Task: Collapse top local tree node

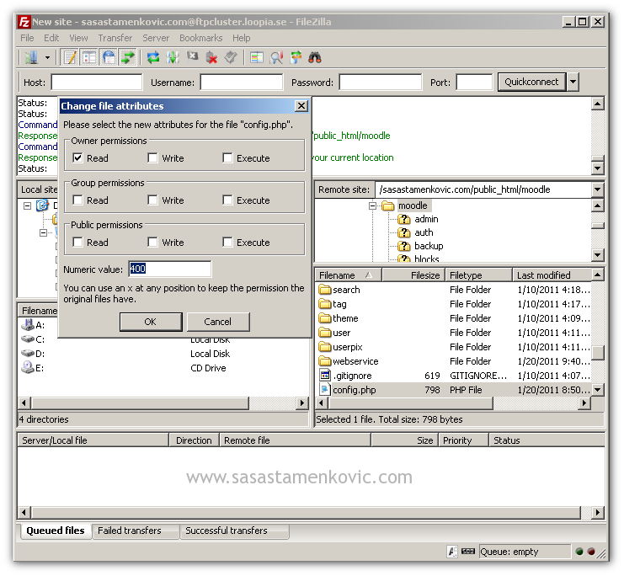Action: click(28, 205)
